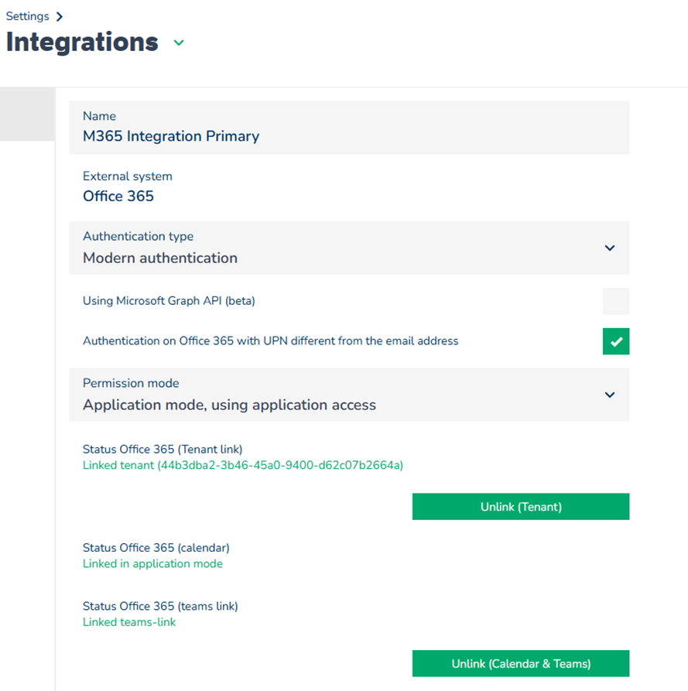The height and width of the screenshot is (691, 688).
Task: Click the Integrations page heading
Action: (82, 42)
